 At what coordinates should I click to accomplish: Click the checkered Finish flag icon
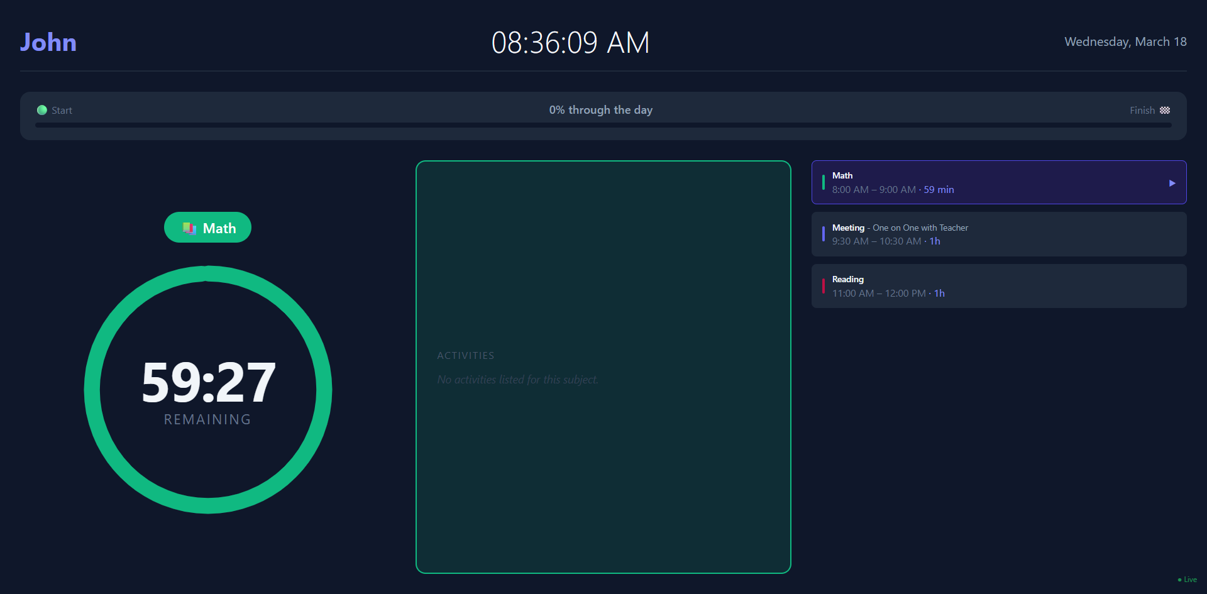tap(1165, 110)
